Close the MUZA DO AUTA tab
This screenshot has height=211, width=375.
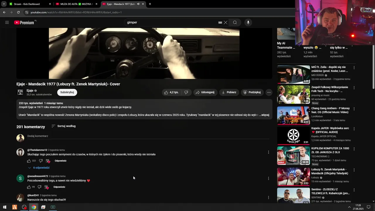point(96,4)
